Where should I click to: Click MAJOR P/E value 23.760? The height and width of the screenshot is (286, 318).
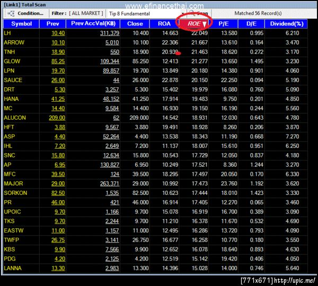point(229,183)
